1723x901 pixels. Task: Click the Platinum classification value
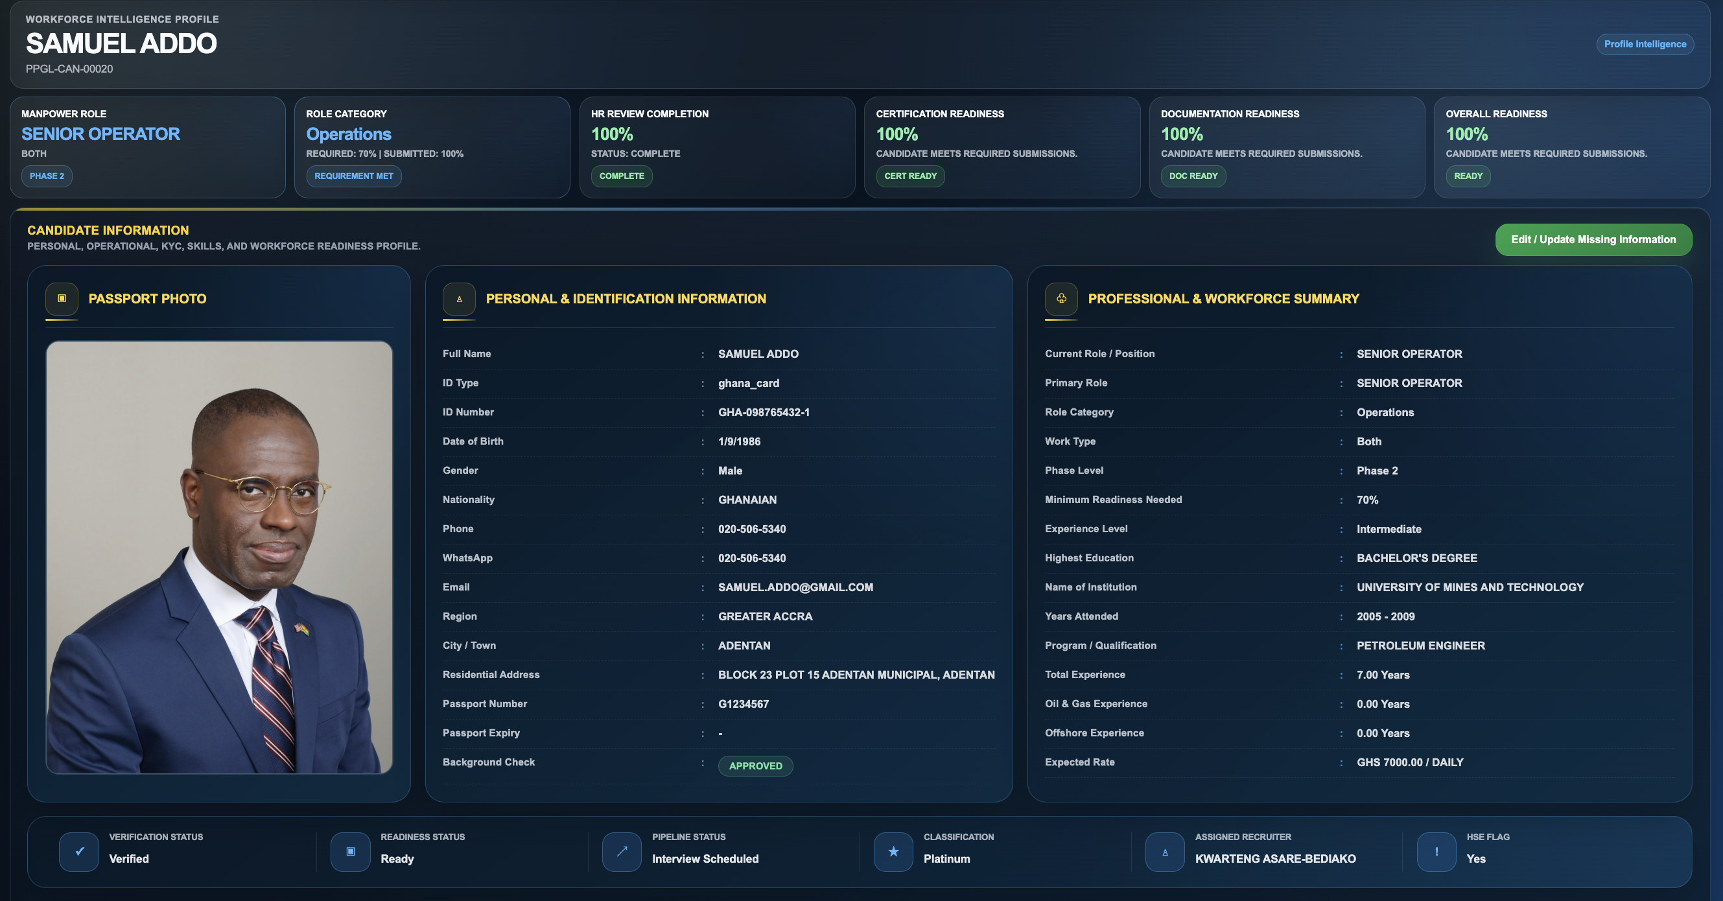point(946,859)
